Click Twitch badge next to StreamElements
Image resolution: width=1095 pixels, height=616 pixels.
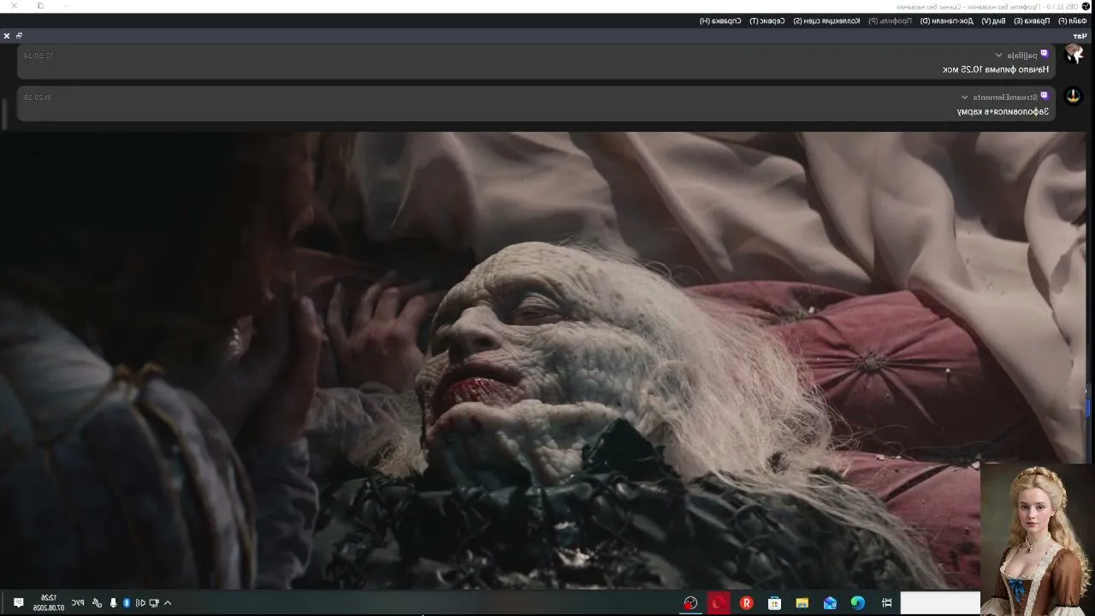pyautogui.click(x=1044, y=96)
